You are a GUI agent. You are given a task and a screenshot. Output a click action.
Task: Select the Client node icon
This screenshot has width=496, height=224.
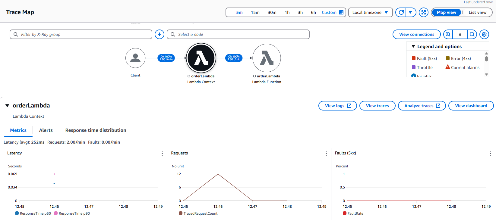135,58
